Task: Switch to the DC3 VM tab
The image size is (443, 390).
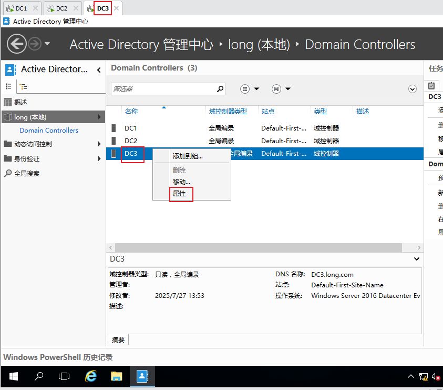Action: pyautogui.click(x=102, y=8)
